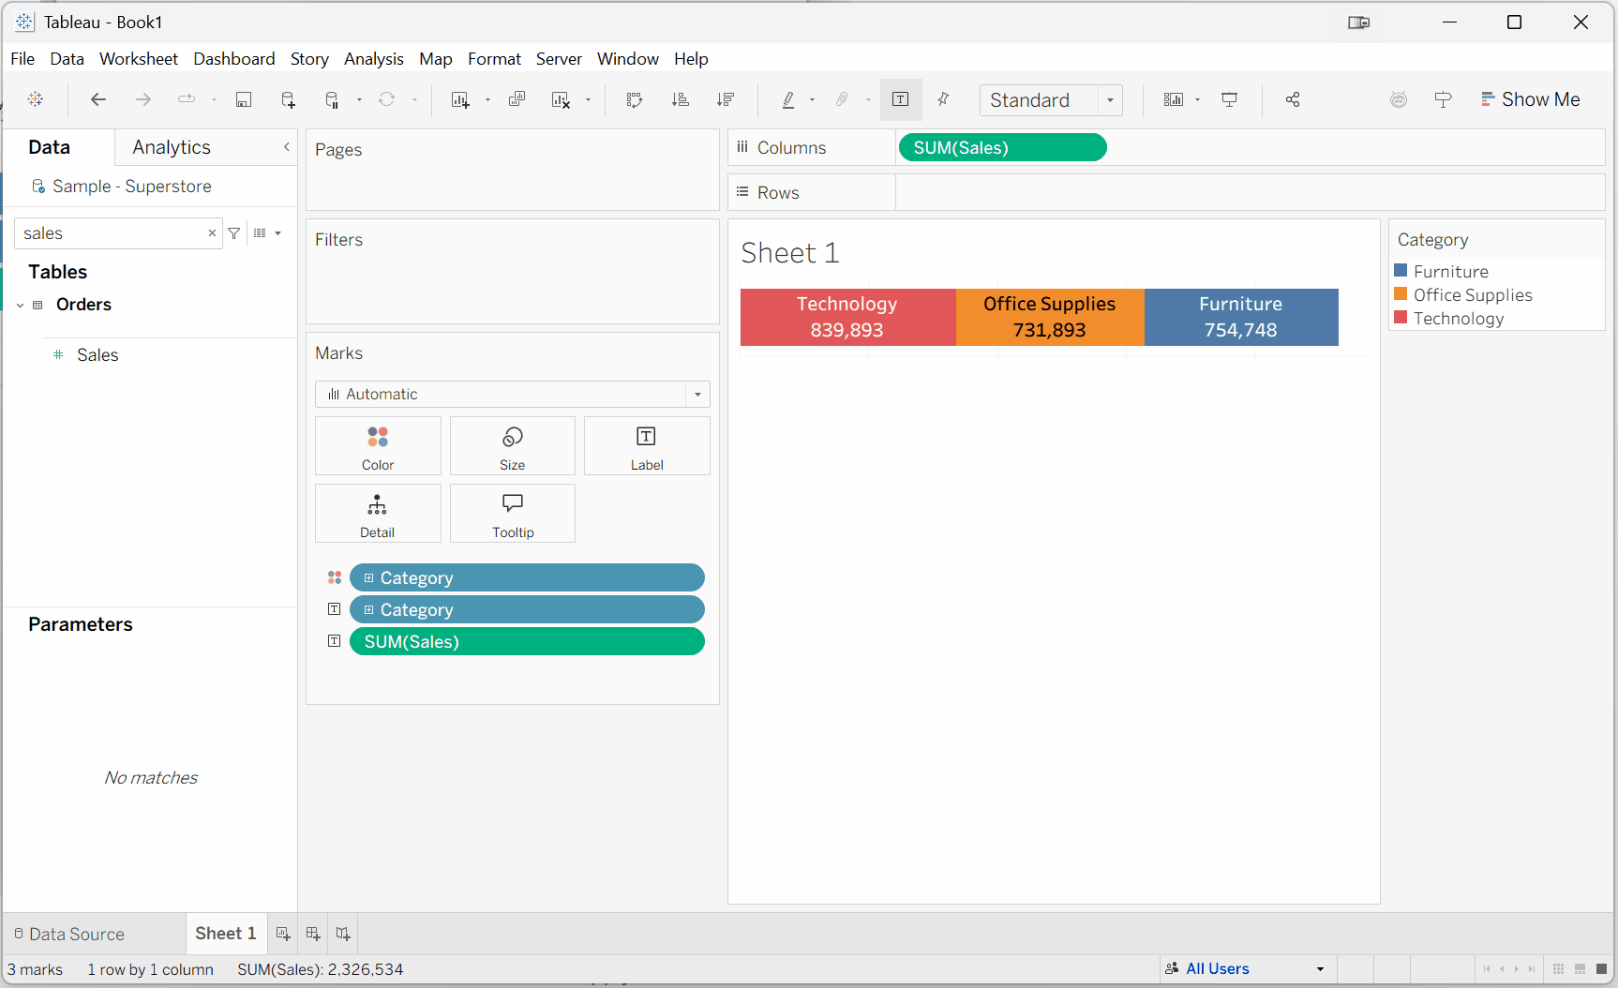This screenshot has width=1618, height=988.
Task: Sort ascending using the toolbar icon
Action: point(681,99)
